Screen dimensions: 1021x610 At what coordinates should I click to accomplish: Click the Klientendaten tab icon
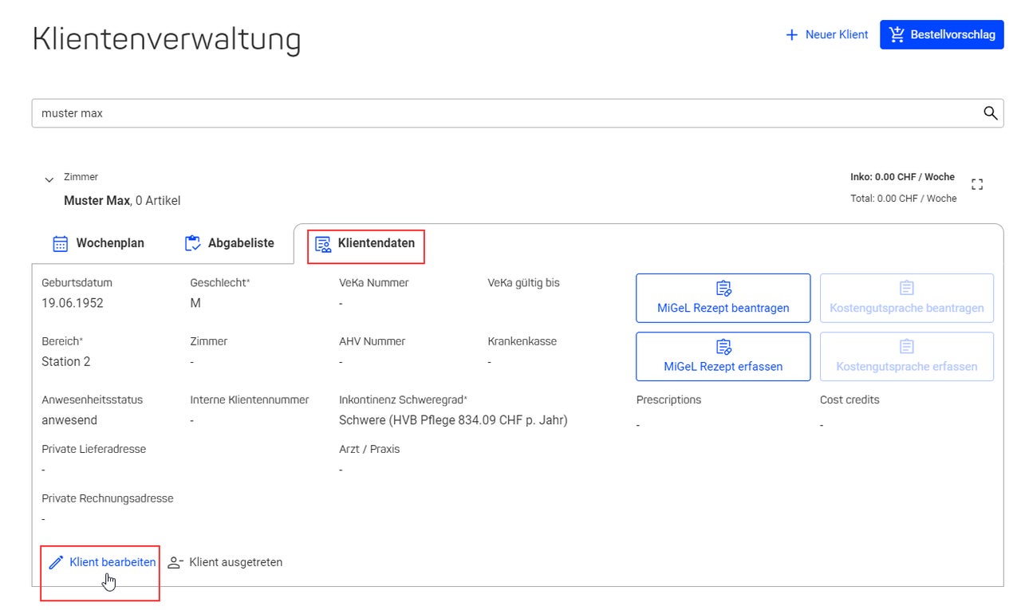coord(323,244)
